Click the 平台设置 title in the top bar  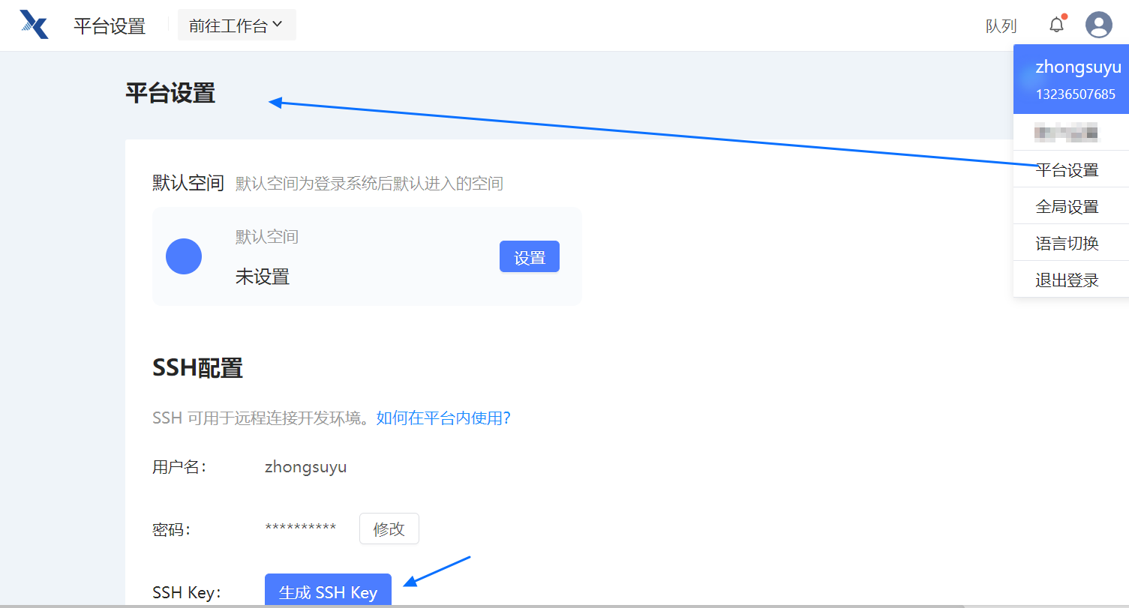(x=110, y=26)
